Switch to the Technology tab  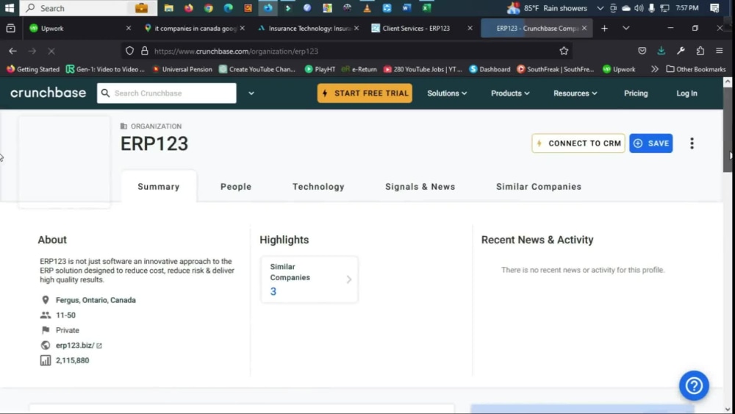[318, 187]
